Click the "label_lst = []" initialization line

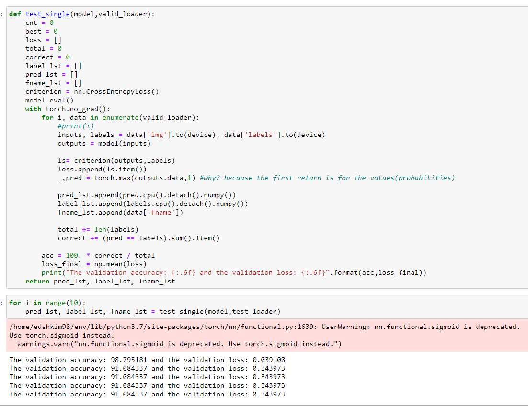point(54,66)
